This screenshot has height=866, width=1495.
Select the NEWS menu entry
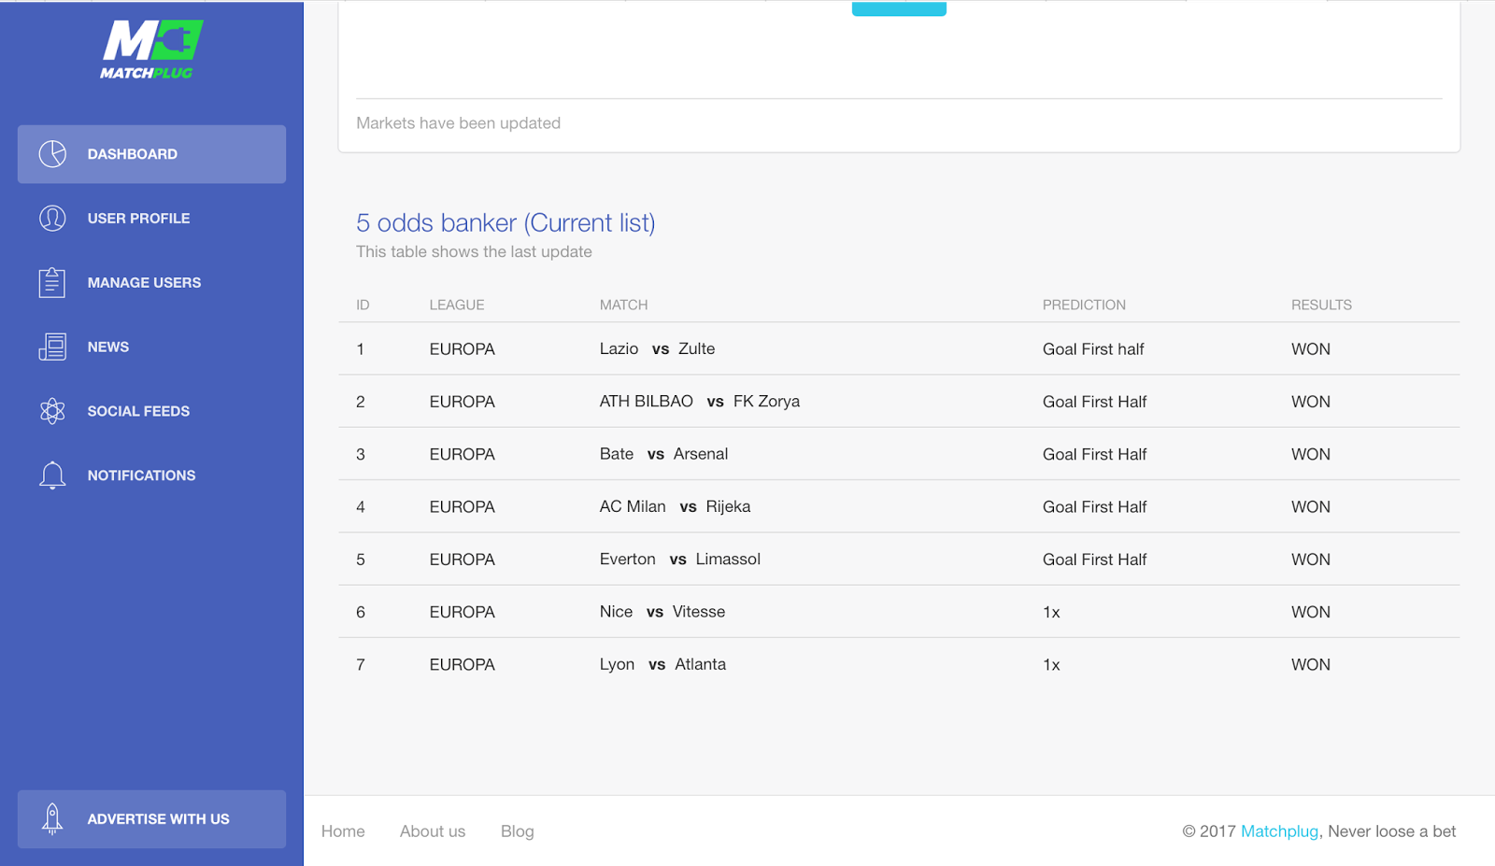pyautogui.click(x=108, y=347)
